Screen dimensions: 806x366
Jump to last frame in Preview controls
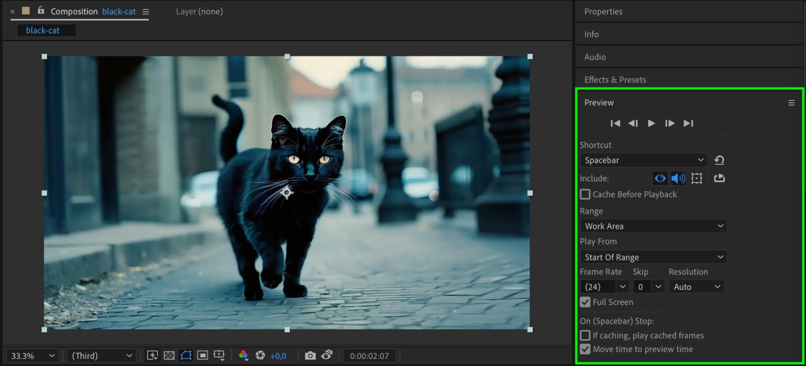click(688, 123)
